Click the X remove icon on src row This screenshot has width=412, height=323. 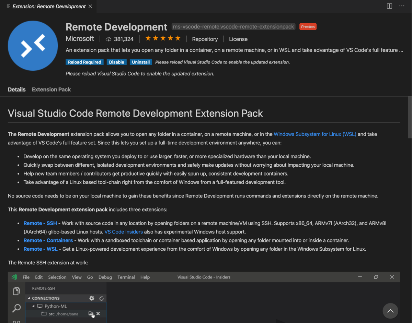(98, 314)
